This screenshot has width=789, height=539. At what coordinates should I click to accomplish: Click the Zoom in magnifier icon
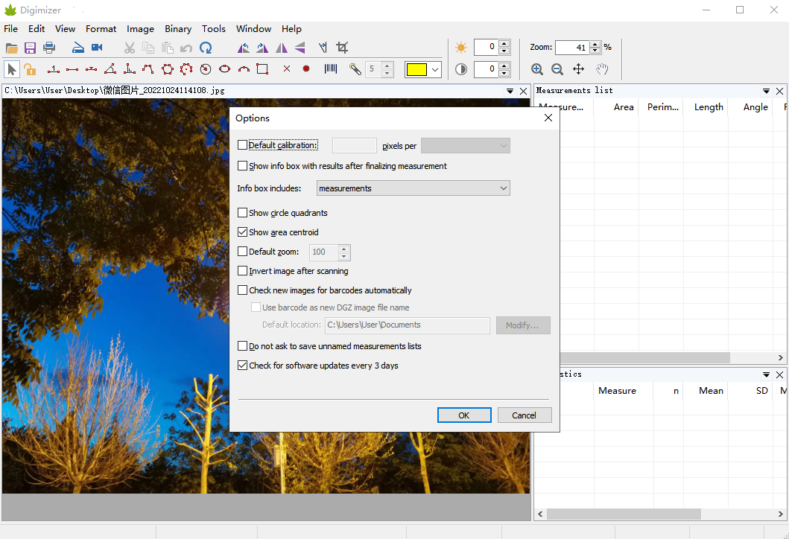(537, 69)
